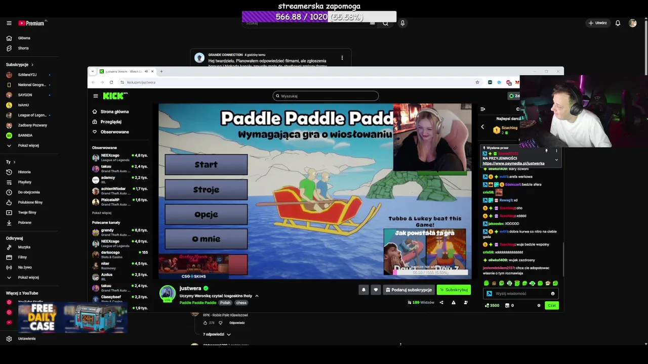Click the Utwórz create button
This screenshot has width=648, height=364.
pyautogui.click(x=598, y=23)
